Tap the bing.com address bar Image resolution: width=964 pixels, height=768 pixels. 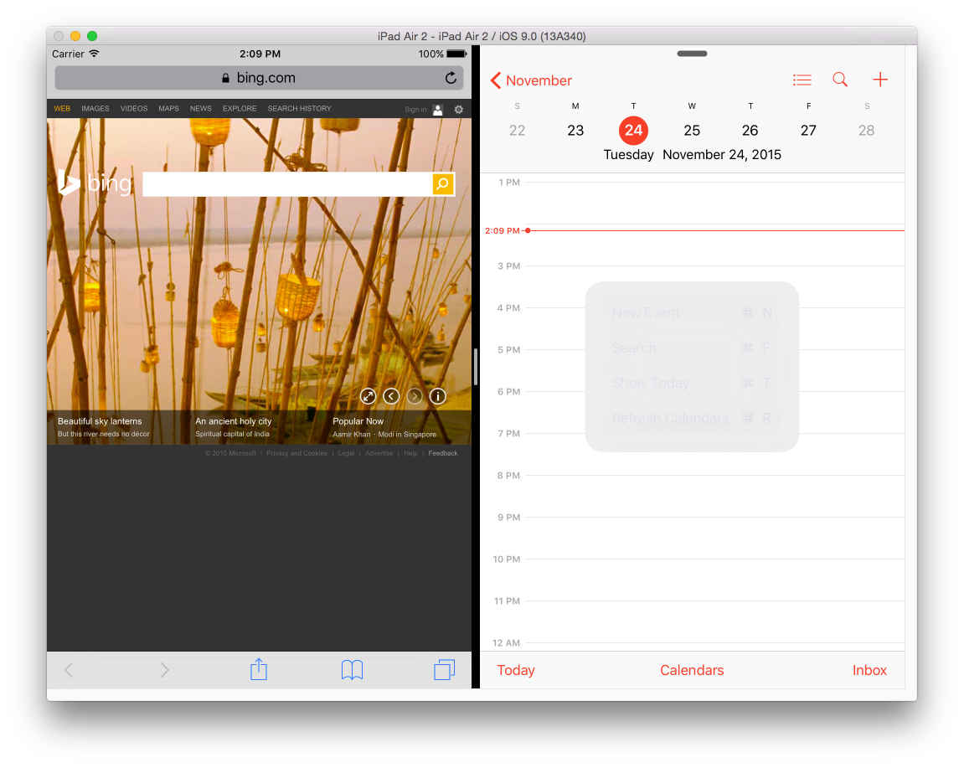pos(259,78)
